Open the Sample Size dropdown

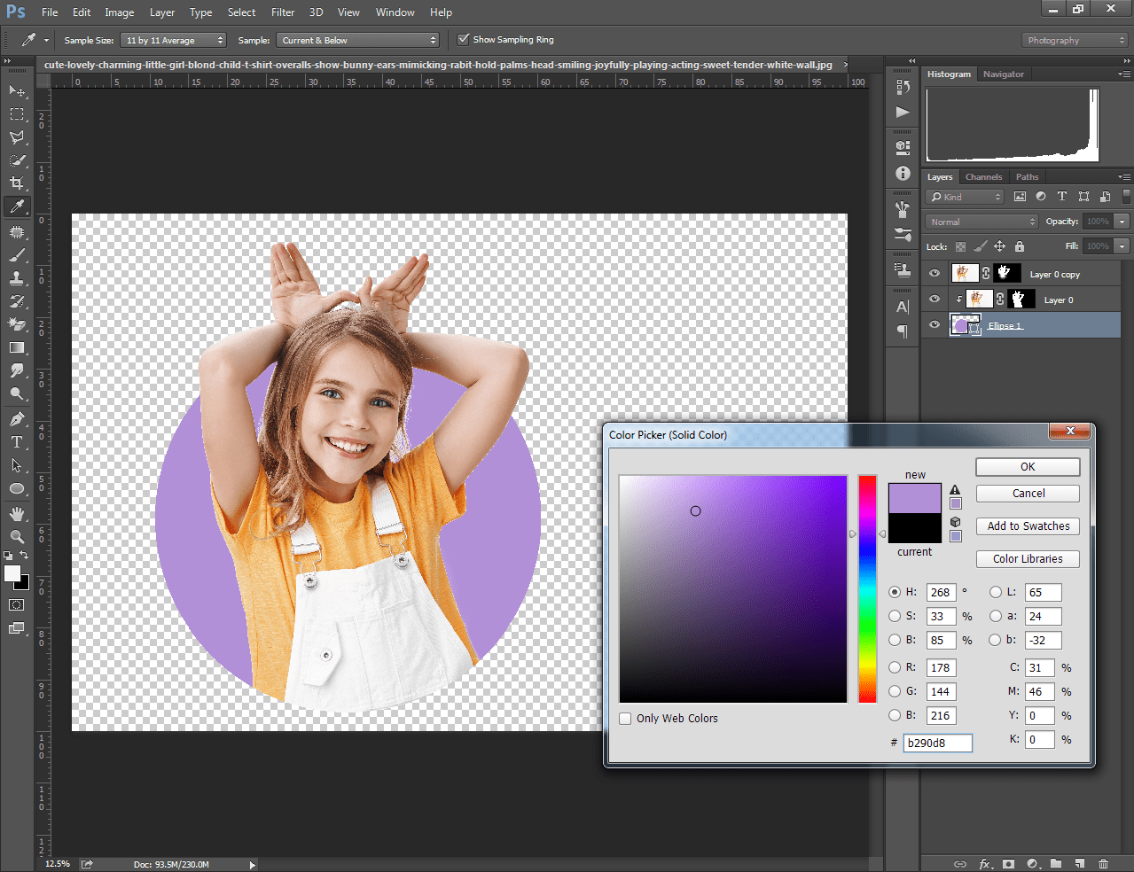pyautogui.click(x=174, y=40)
